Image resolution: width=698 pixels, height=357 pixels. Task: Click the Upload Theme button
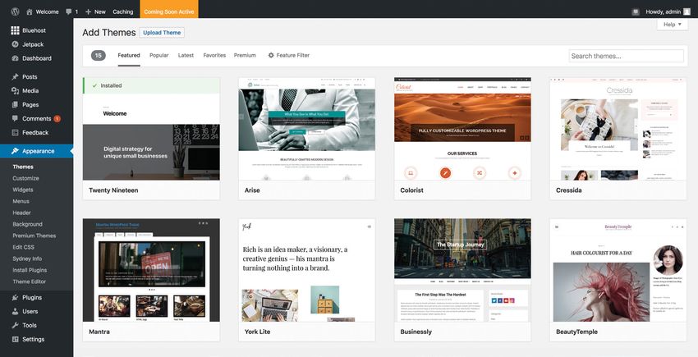click(x=162, y=33)
